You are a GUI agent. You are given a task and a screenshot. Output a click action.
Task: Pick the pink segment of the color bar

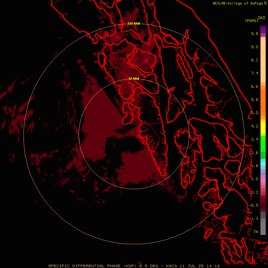pyautogui.click(x=263, y=180)
